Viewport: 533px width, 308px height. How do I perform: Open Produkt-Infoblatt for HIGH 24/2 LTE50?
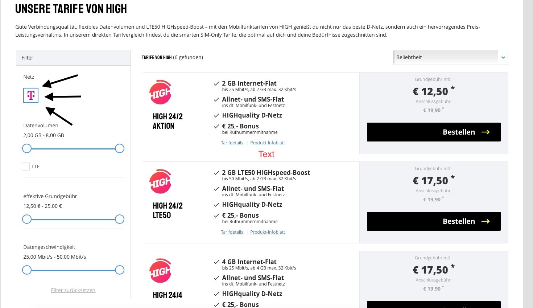click(x=268, y=232)
